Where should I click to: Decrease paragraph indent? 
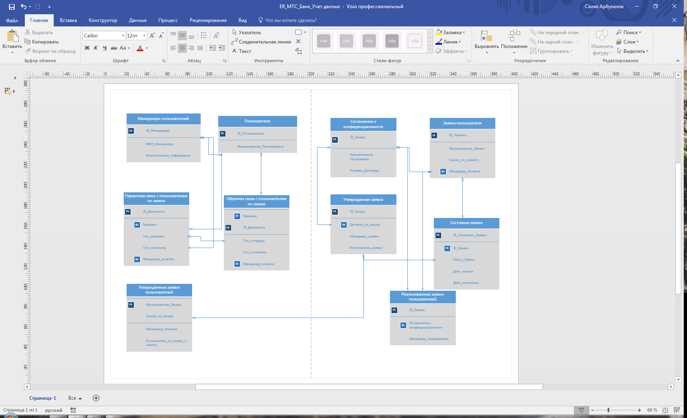[x=213, y=48]
